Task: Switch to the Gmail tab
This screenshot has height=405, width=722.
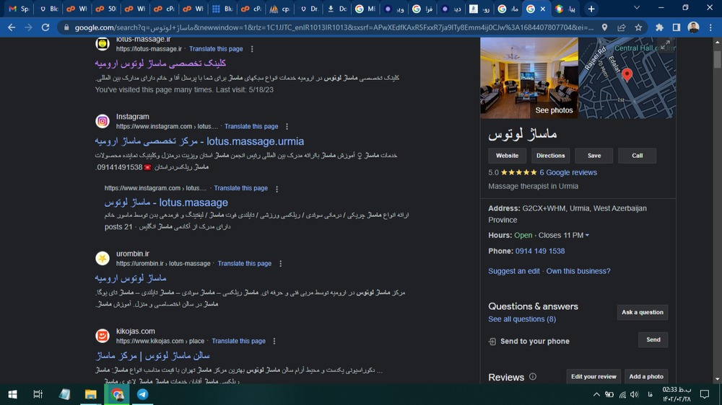Action: 19,9
